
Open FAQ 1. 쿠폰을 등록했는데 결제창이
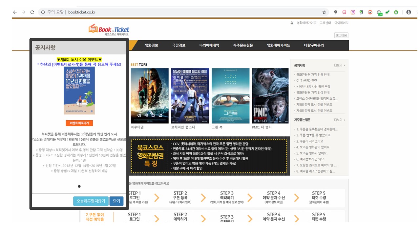(317, 129)
